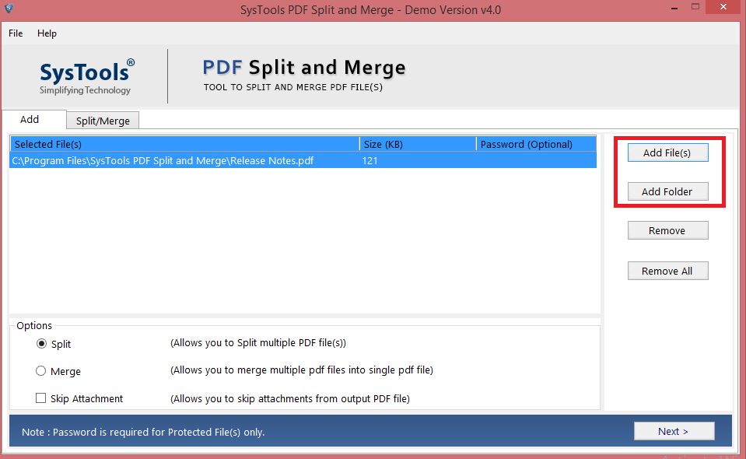The width and height of the screenshot is (746, 459).
Task: Switch to the Add tab
Action: pos(34,119)
